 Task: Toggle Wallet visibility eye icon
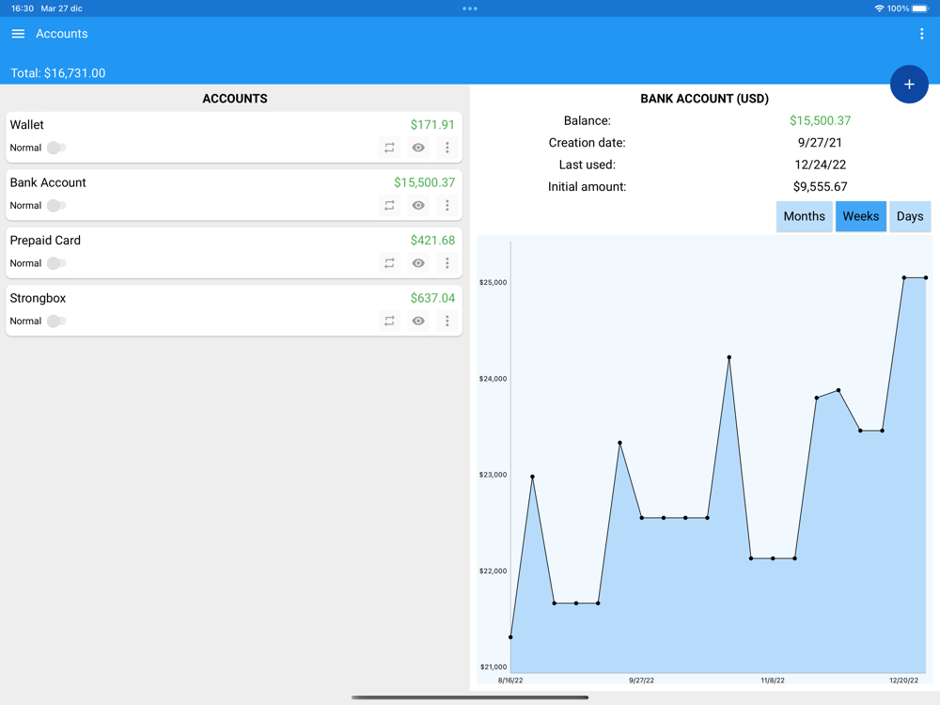418,148
